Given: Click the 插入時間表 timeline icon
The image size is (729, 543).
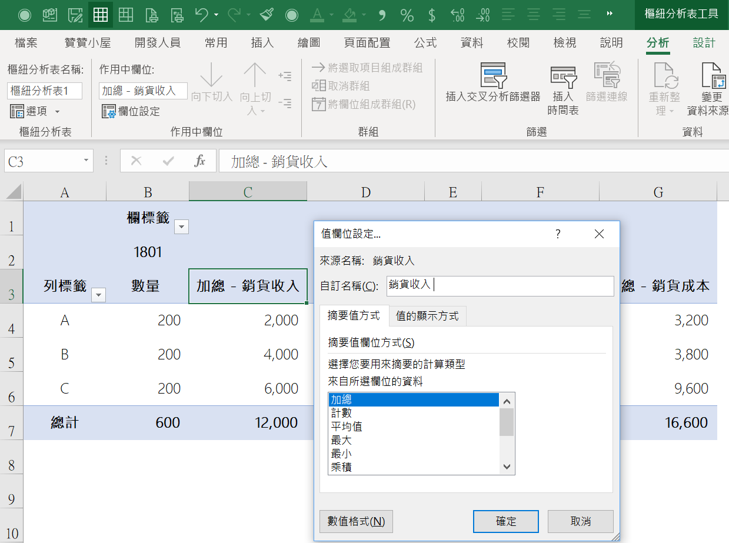Looking at the screenshot, I should [563, 89].
